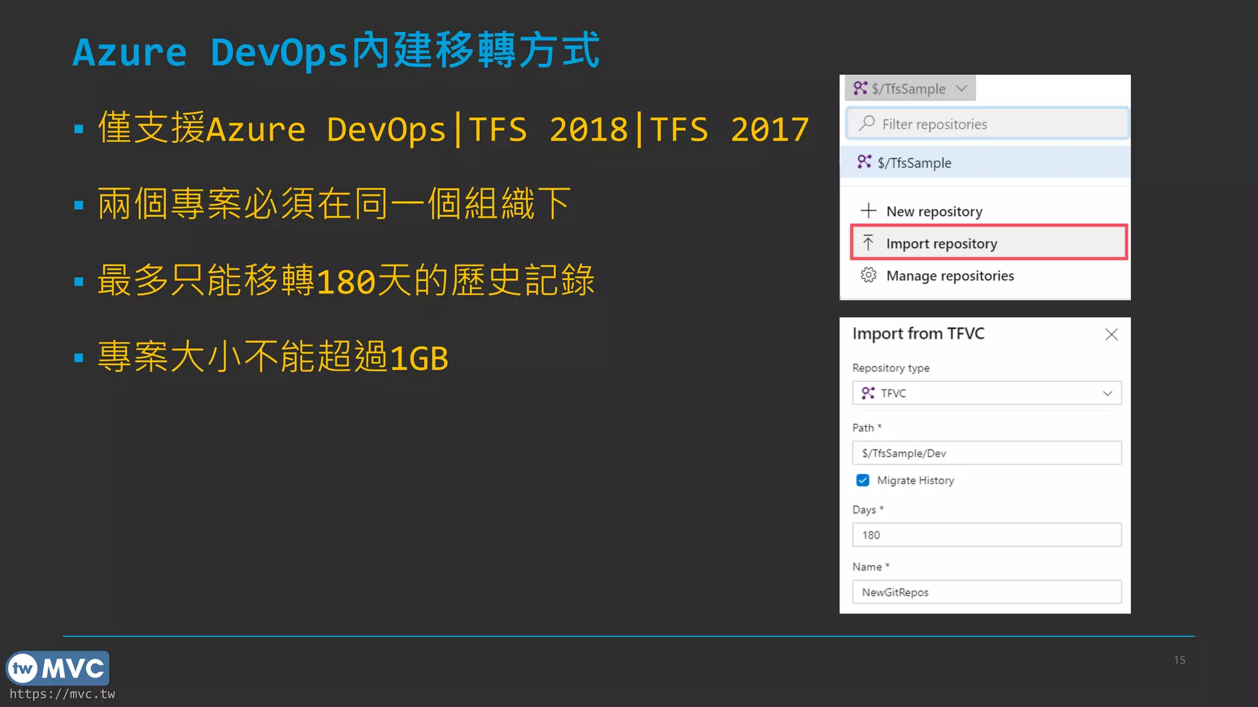Choose Import repository from the menu

point(988,243)
